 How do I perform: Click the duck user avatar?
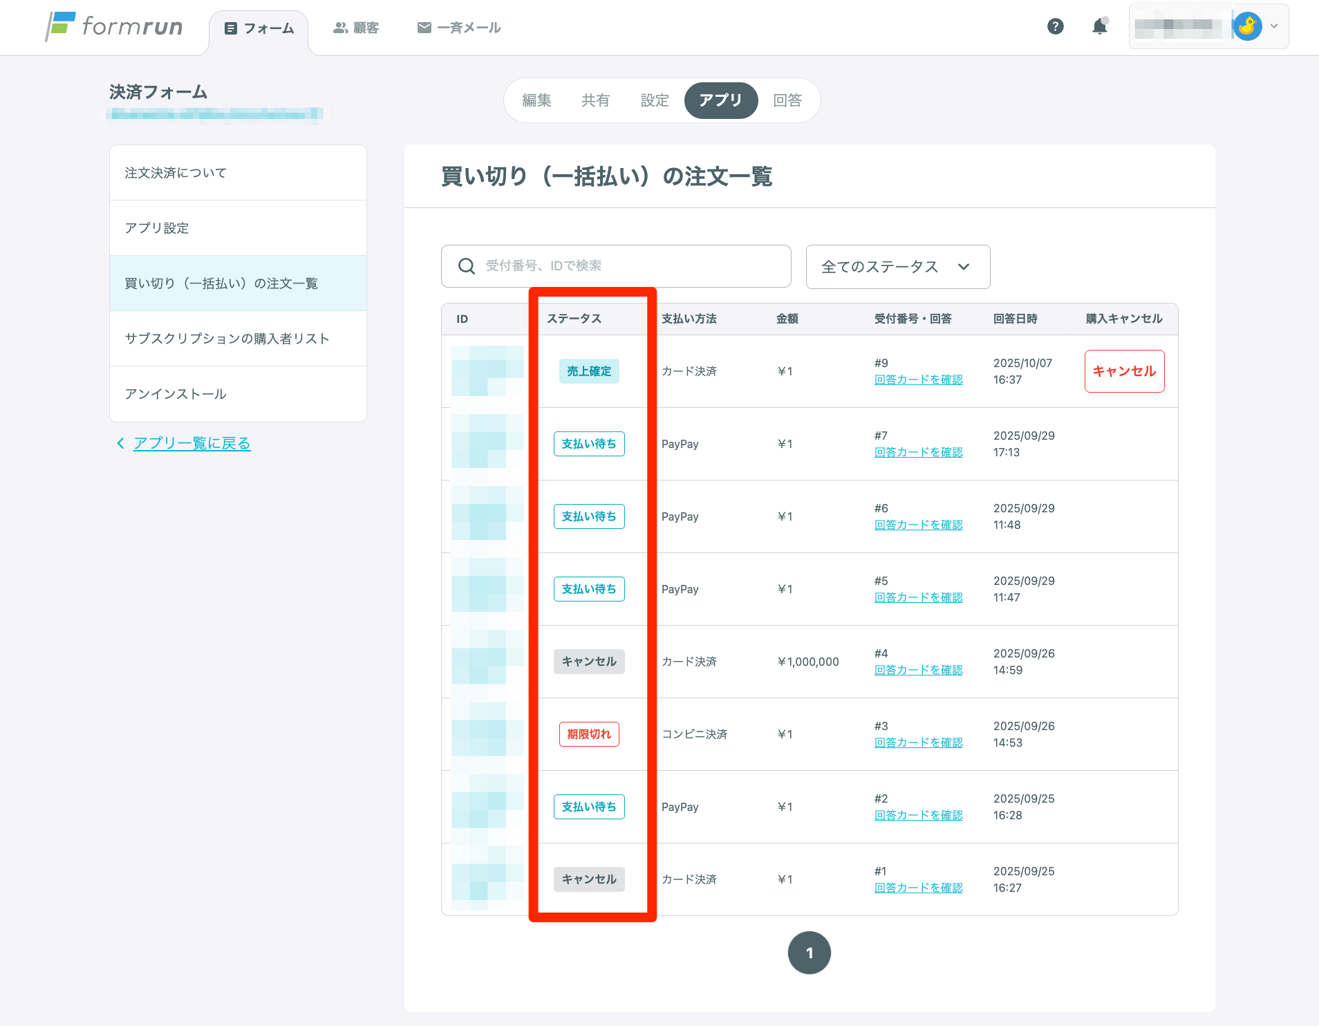pos(1247,27)
